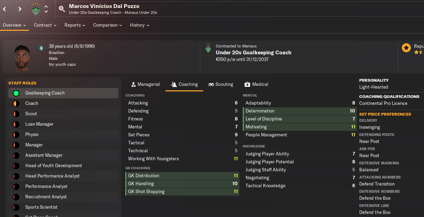Select Goalkeeping Coach role indicator
The width and height of the screenshot is (424, 217).
click(x=16, y=93)
